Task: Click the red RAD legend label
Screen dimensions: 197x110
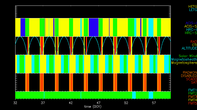Action: click(193, 42)
